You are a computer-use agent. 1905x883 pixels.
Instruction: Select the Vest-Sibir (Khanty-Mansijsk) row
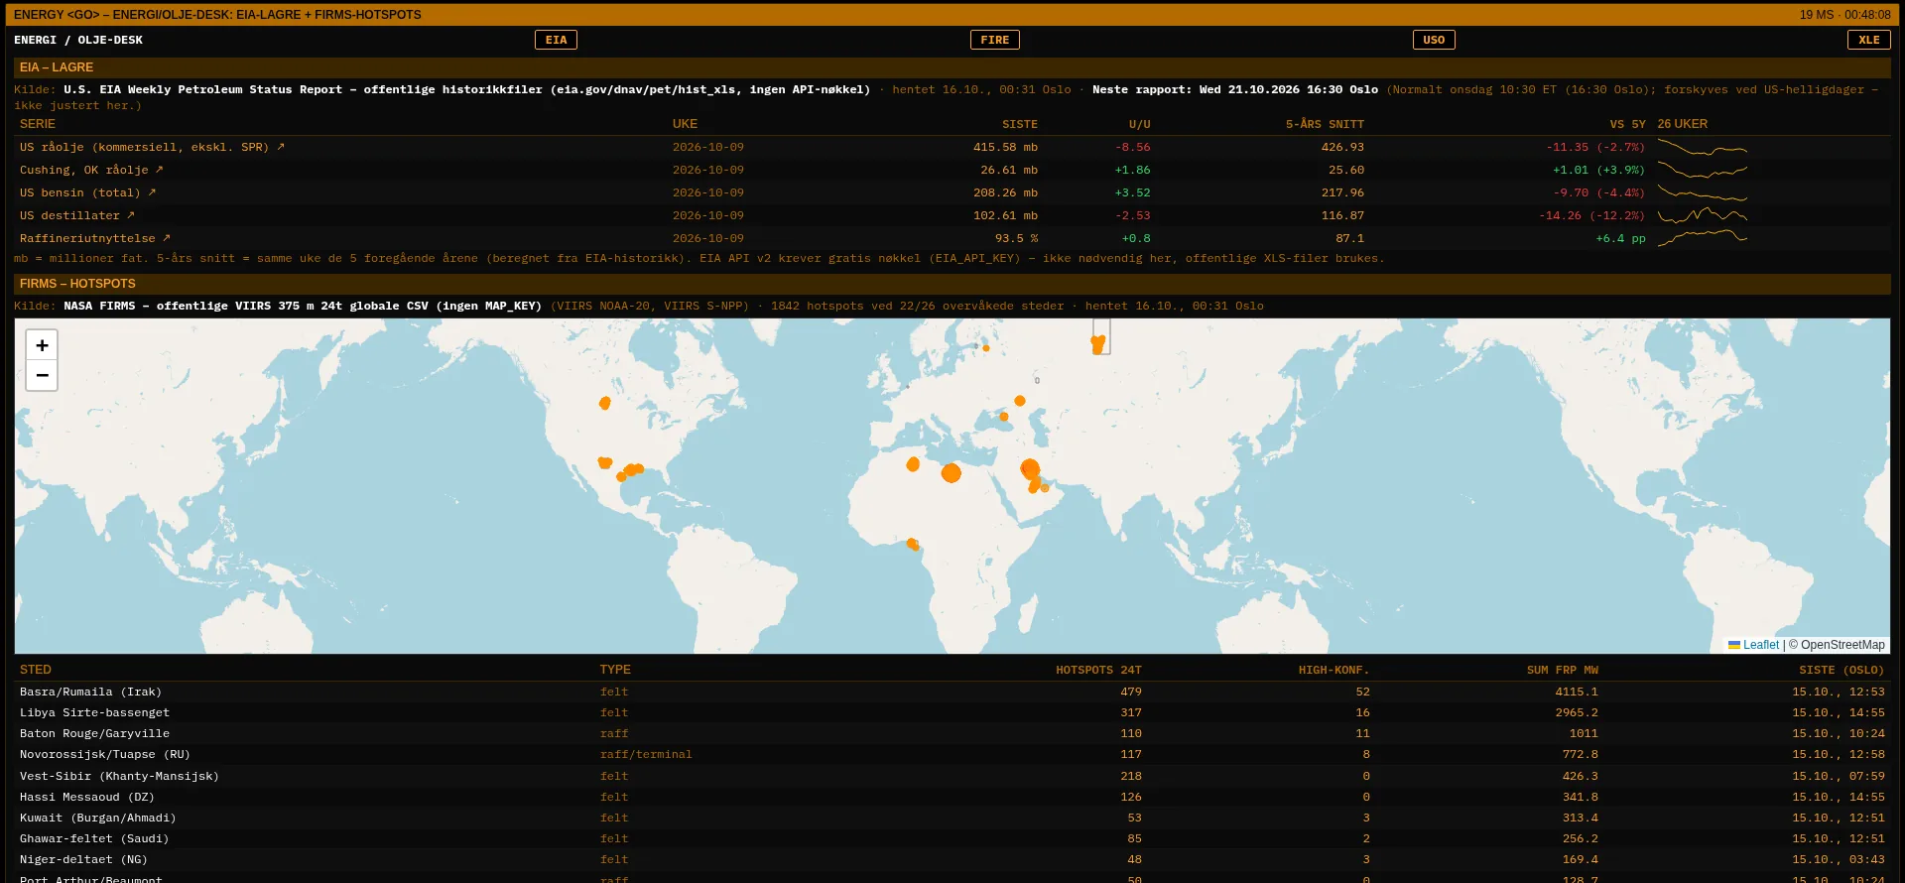point(952,776)
